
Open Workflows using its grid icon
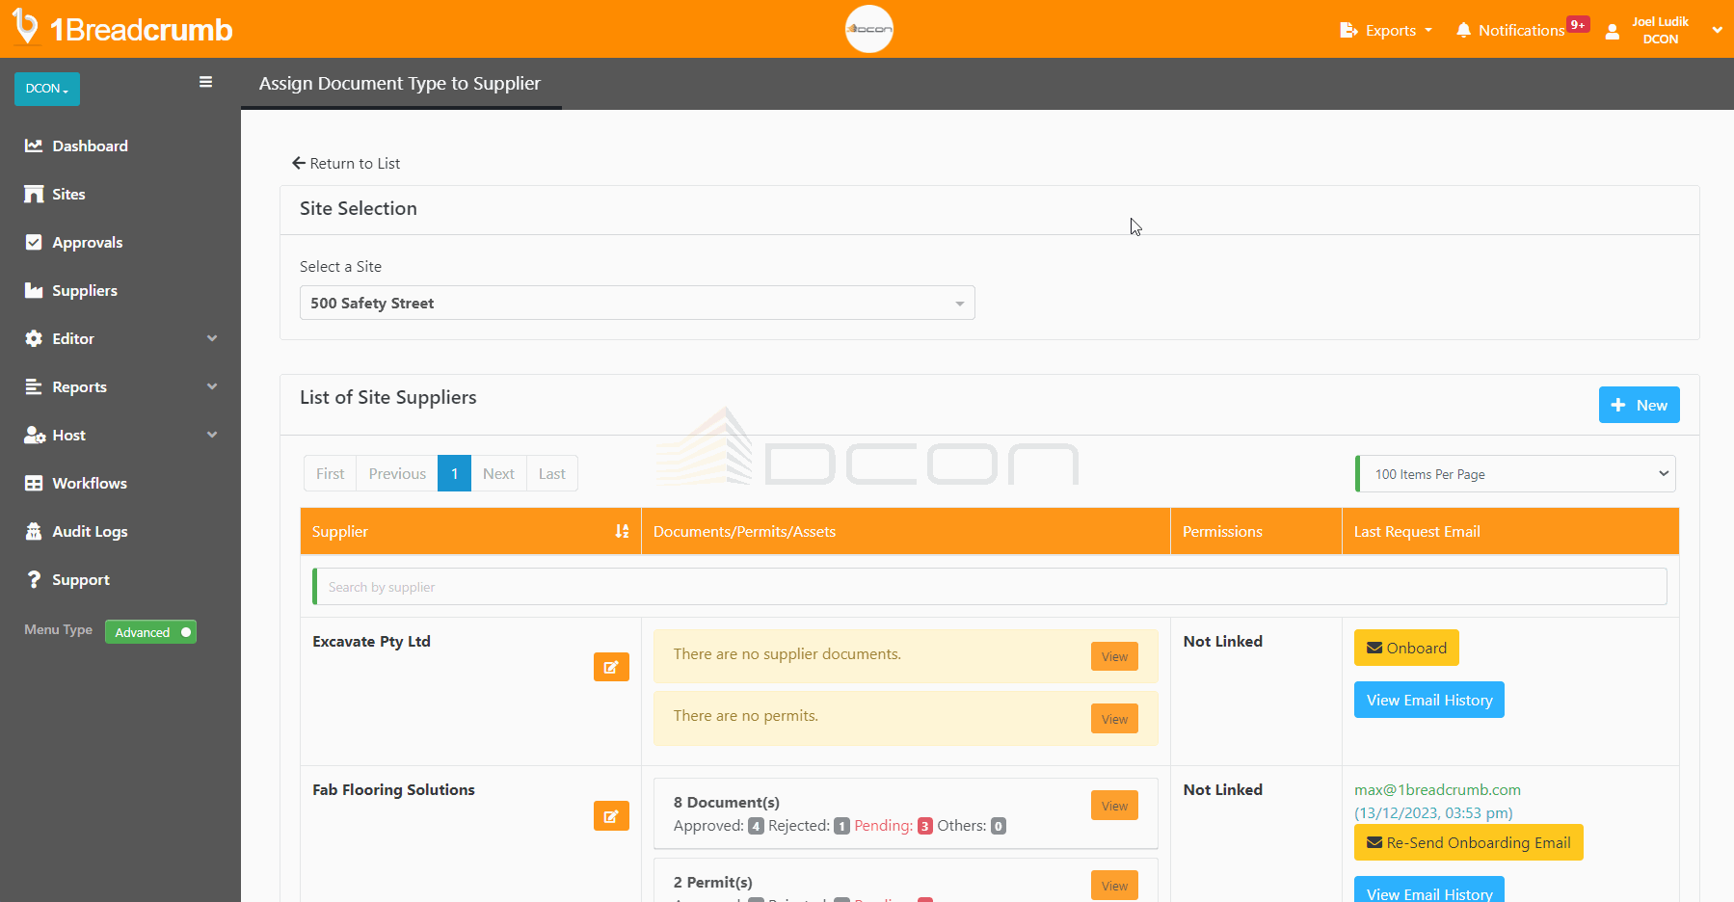pyautogui.click(x=33, y=483)
